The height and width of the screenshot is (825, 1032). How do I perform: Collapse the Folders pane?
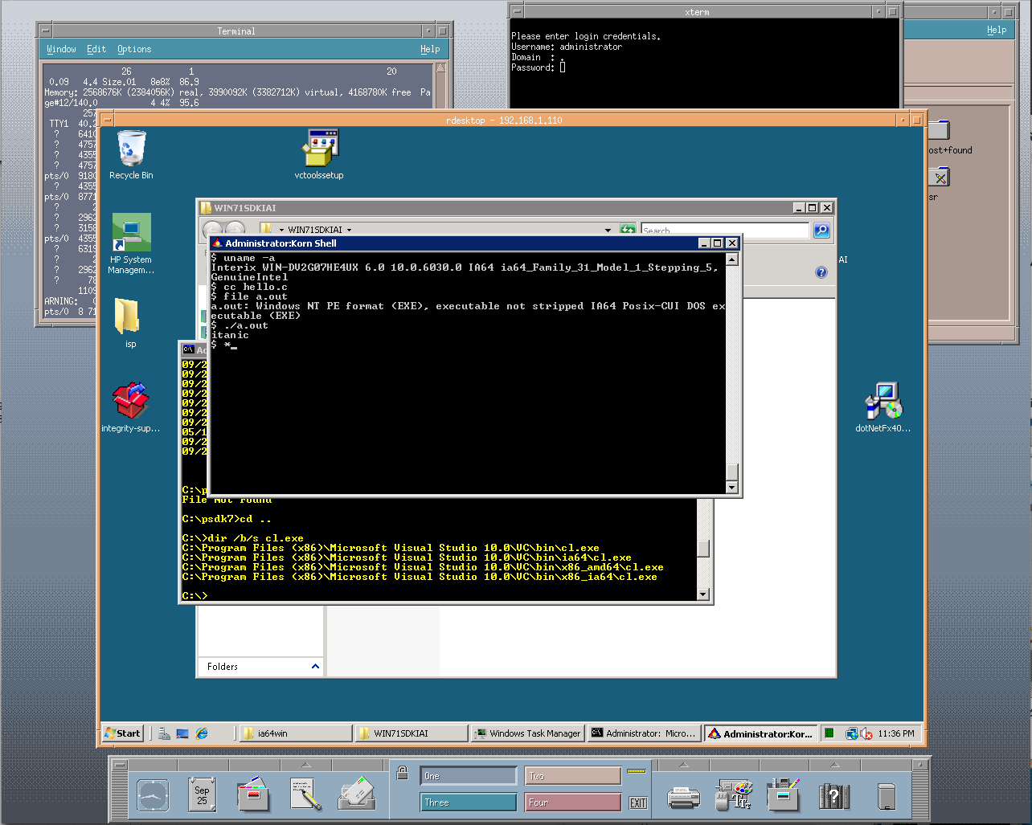(316, 666)
